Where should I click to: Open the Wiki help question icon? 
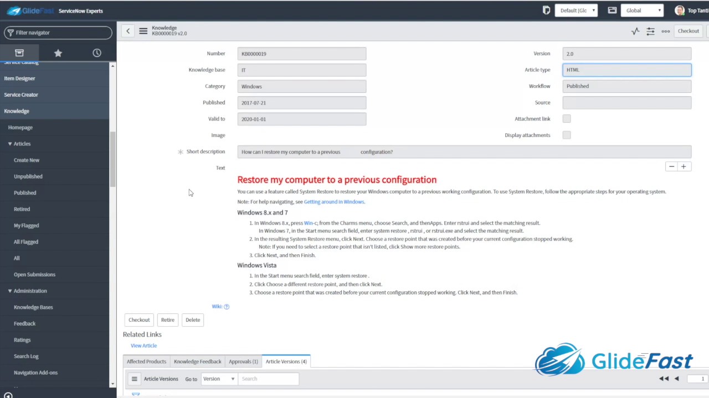click(x=227, y=306)
